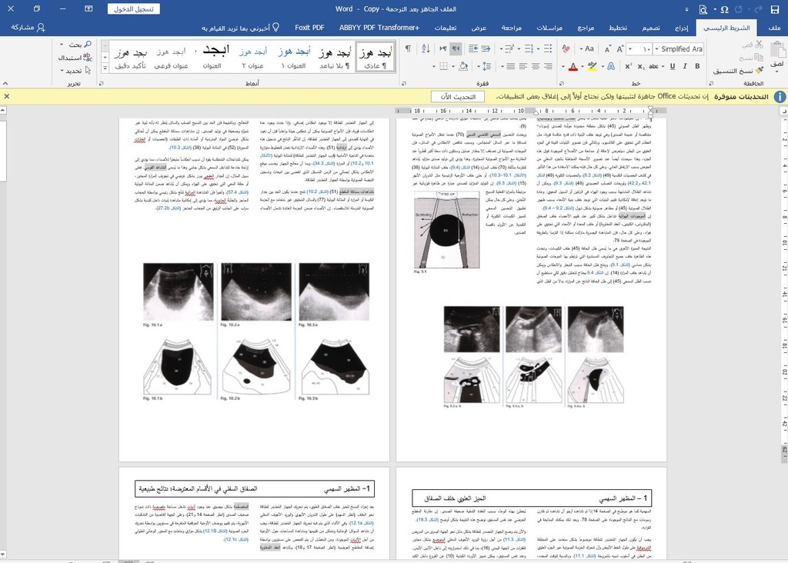Switch to the Layout (تخطيط) tab
788x563 pixels.
[618, 28]
